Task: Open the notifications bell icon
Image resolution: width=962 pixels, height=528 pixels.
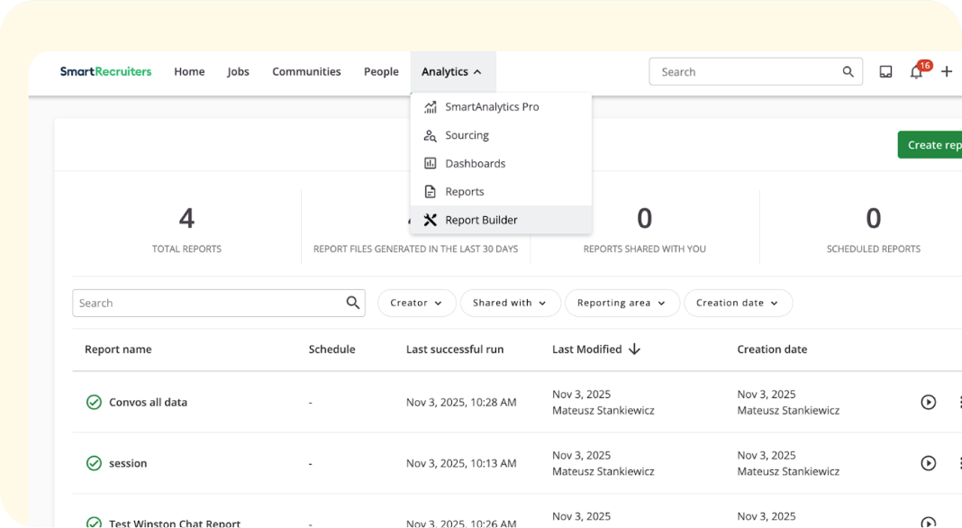Action: 916,72
